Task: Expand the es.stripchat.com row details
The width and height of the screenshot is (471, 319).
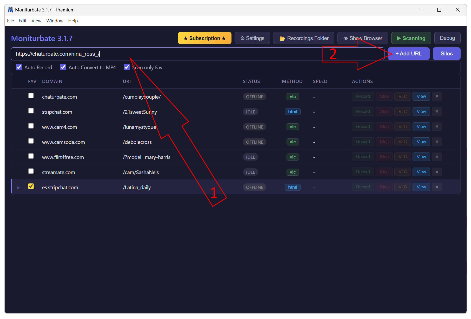Action: [x=18, y=187]
